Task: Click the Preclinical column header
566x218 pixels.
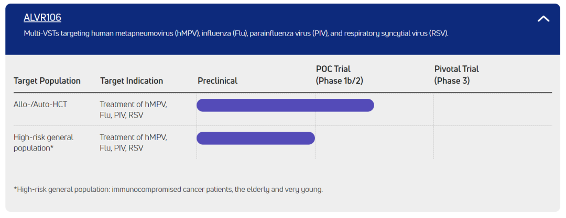Action: (x=217, y=81)
